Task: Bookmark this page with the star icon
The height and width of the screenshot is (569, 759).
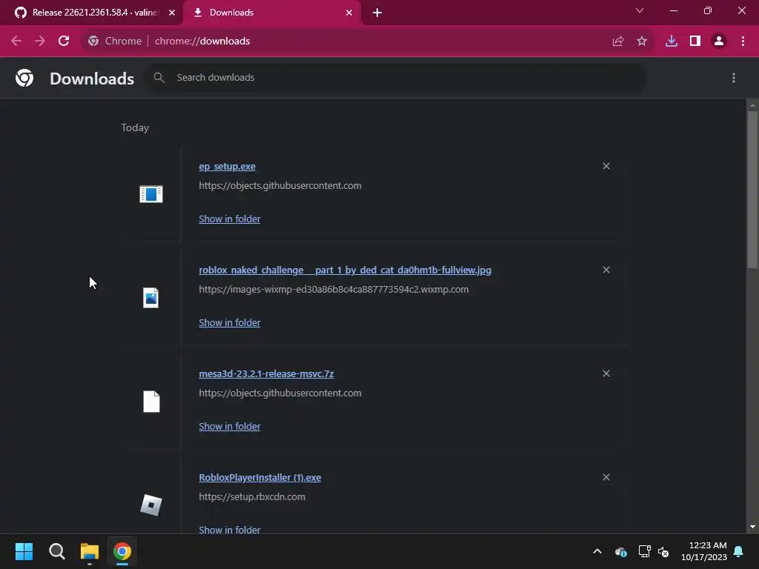Action: (x=642, y=41)
